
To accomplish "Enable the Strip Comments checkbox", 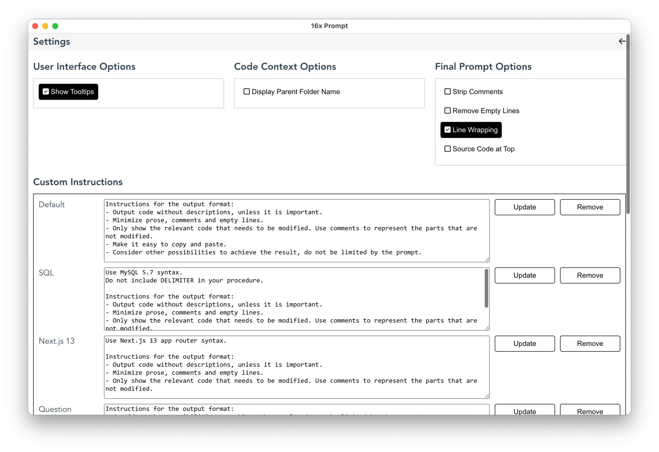I will coord(473,92).
